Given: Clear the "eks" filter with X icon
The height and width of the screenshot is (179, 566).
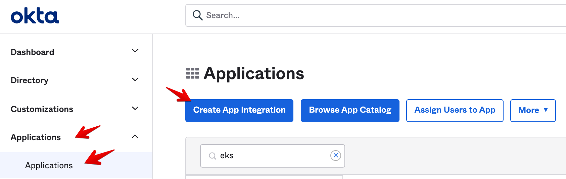Looking at the screenshot, I should [x=336, y=156].
